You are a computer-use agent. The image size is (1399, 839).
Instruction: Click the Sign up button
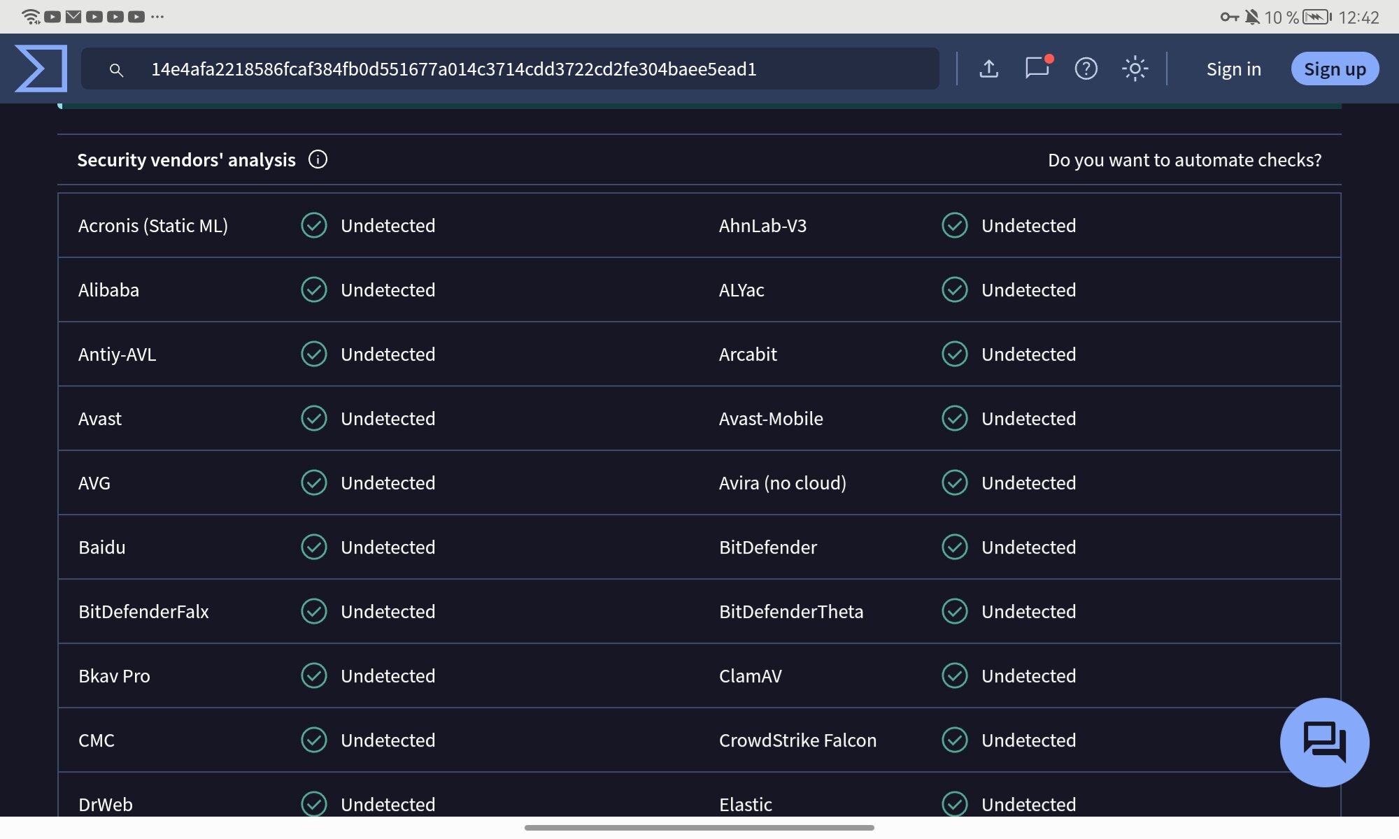(x=1335, y=69)
